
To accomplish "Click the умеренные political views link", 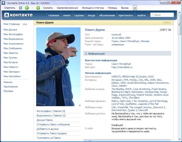I will (x=118, y=45).
